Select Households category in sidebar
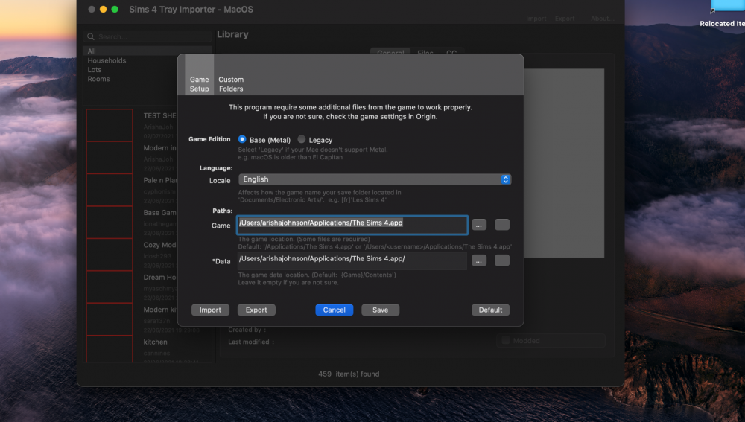 click(x=107, y=61)
